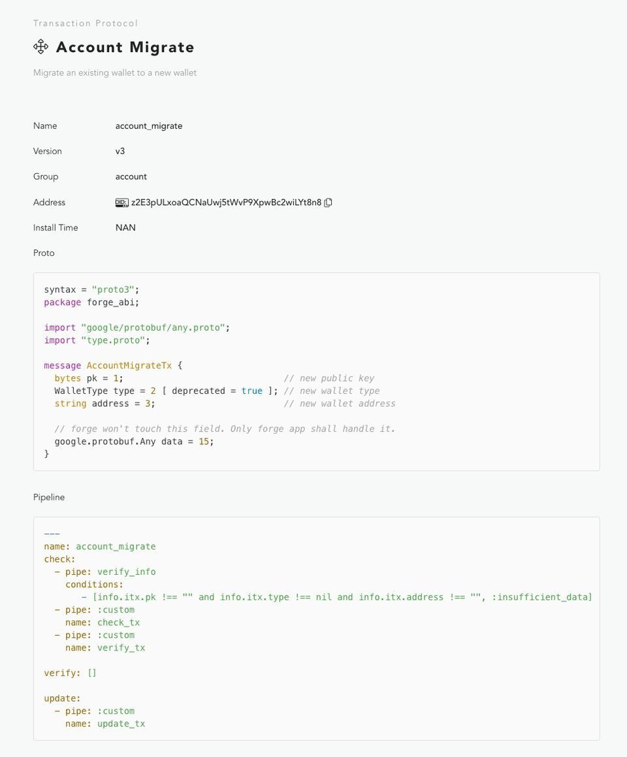Click the address string z2E3pULxoa…Yt8n8
The height and width of the screenshot is (757, 627).
click(x=226, y=202)
